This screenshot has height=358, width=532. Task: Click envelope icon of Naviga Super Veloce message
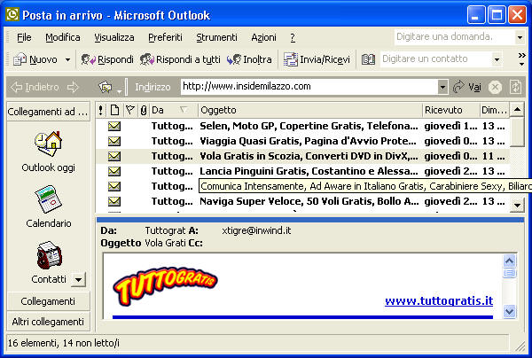click(x=114, y=201)
